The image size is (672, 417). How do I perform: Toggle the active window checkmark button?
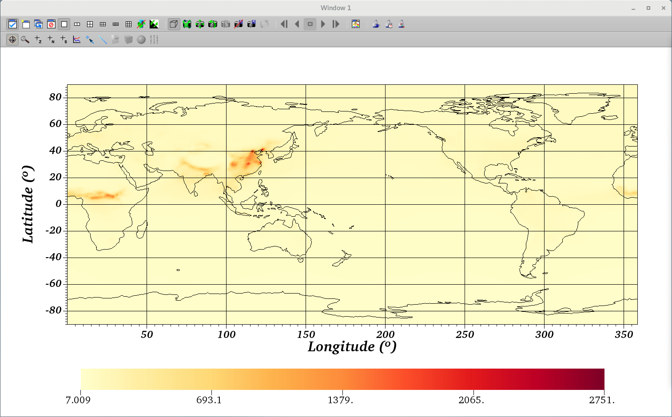[x=12, y=24]
